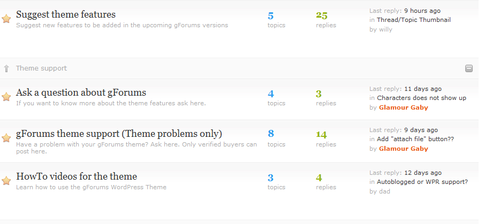Viewport: 492px width, 224px height.
Task: Click star icon beside HowTo videos for the theme
Action: (6, 181)
